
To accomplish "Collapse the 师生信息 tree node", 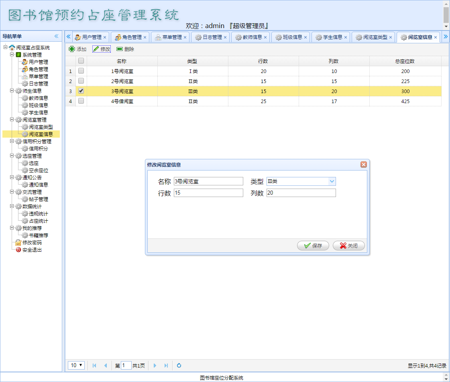I will (12, 90).
